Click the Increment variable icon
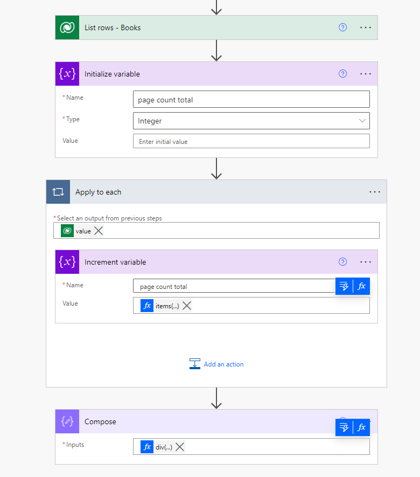 point(67,262)
